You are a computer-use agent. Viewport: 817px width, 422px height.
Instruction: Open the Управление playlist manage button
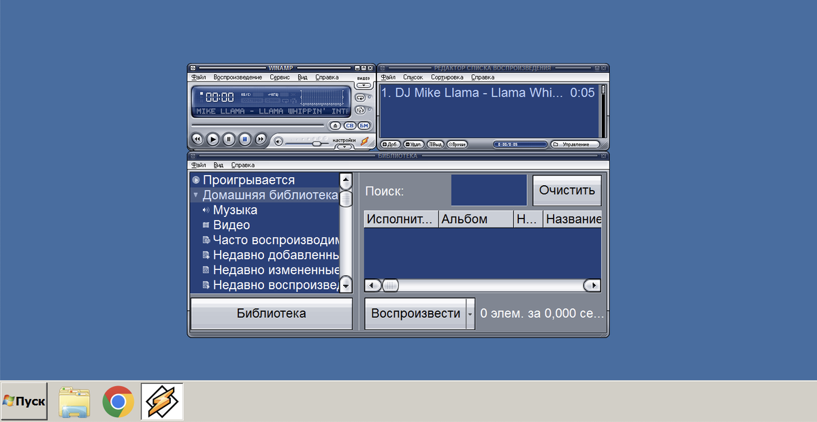pyautogui.click(x=575, y=144)
